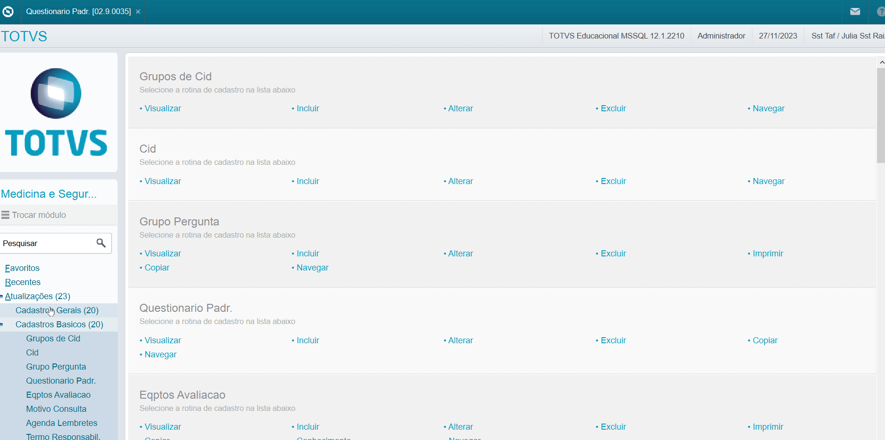This screenshot has height=440, width=885.
Task: Open Eqptos Avaliacao in the sidebar tree
Action: [58, 395]
